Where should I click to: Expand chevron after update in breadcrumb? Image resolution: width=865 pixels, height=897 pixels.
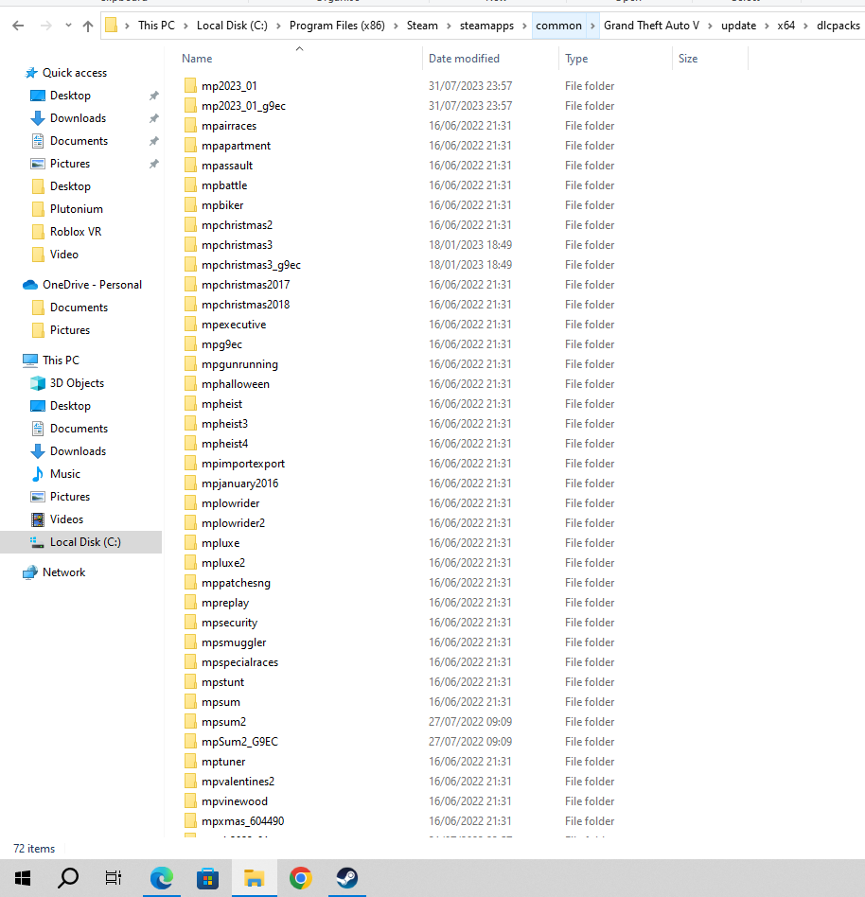coord(767,26)
